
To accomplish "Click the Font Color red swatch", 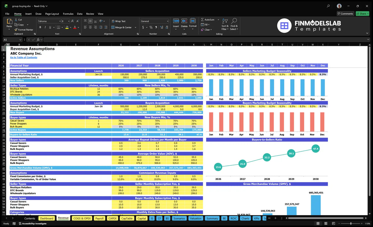I will pyautogui.click(x=75, y=27).
